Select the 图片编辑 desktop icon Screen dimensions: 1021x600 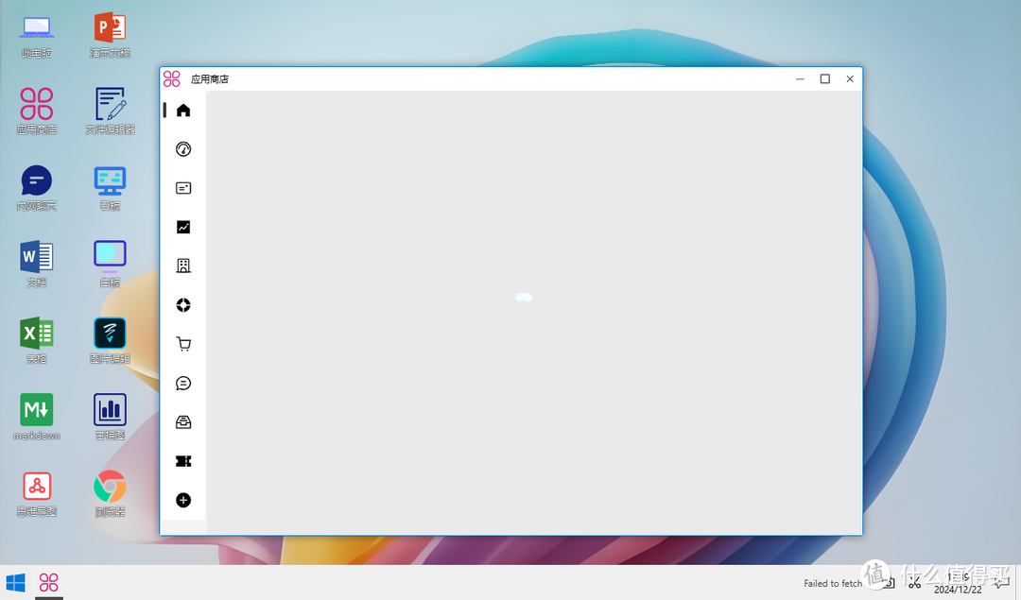110,341
